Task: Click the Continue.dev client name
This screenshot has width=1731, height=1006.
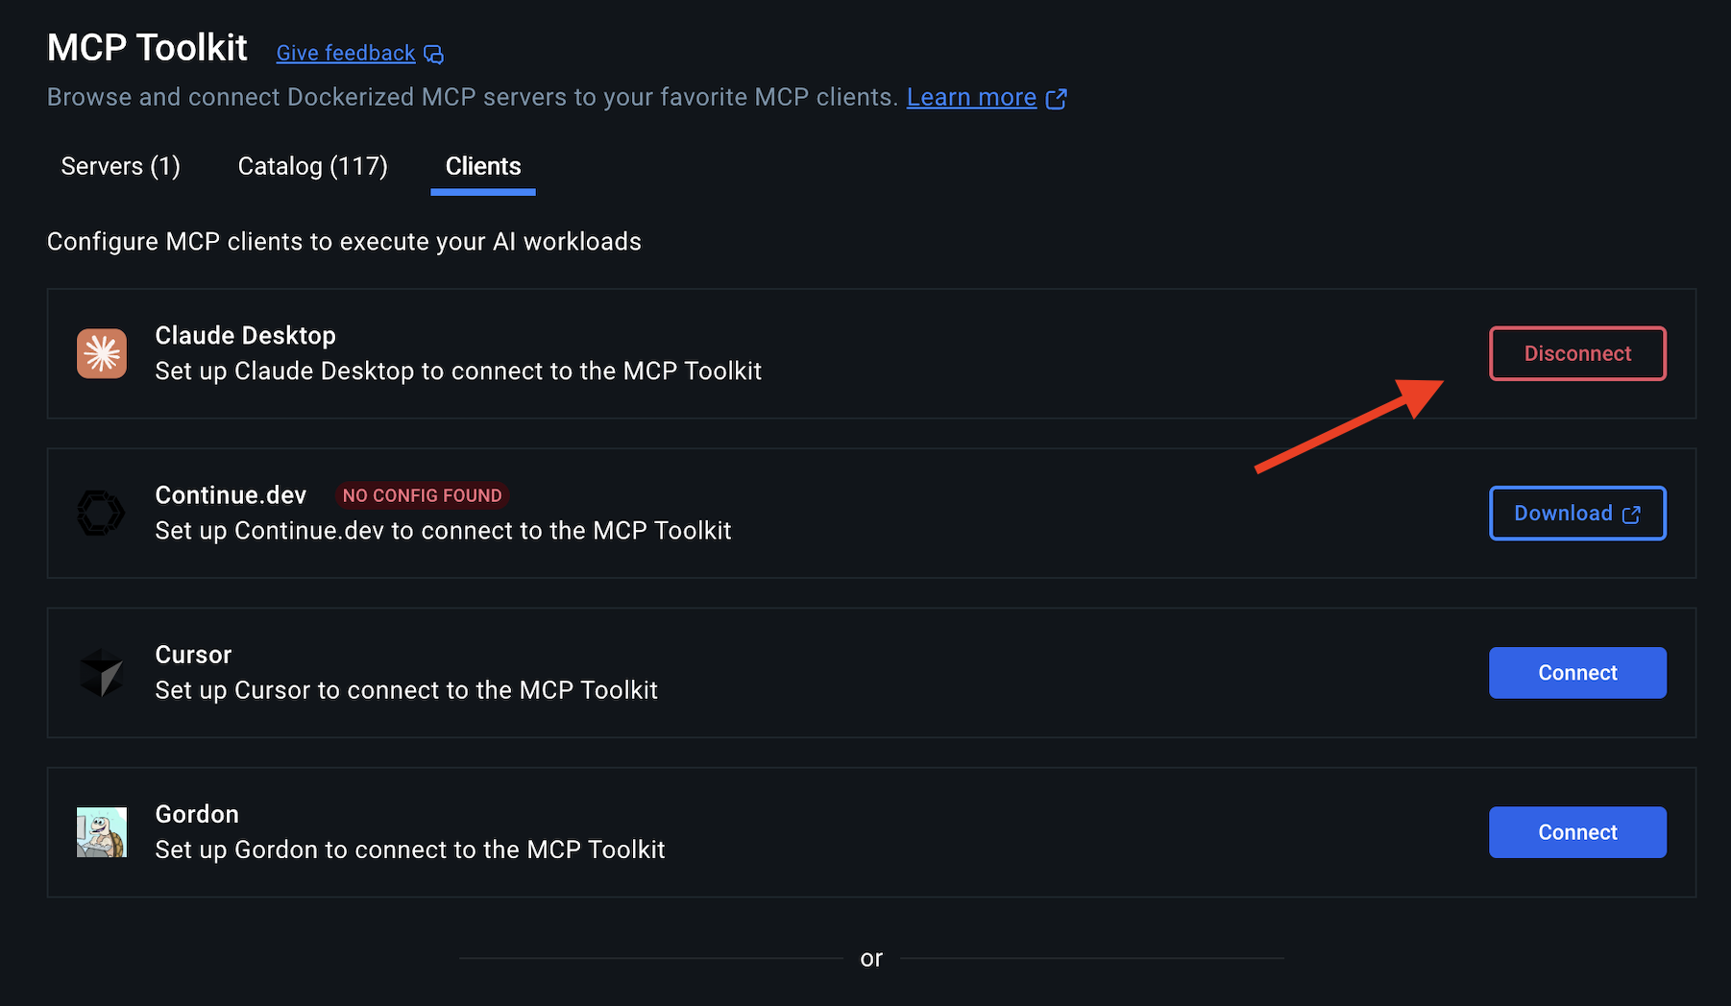Action: coord(231,495)
